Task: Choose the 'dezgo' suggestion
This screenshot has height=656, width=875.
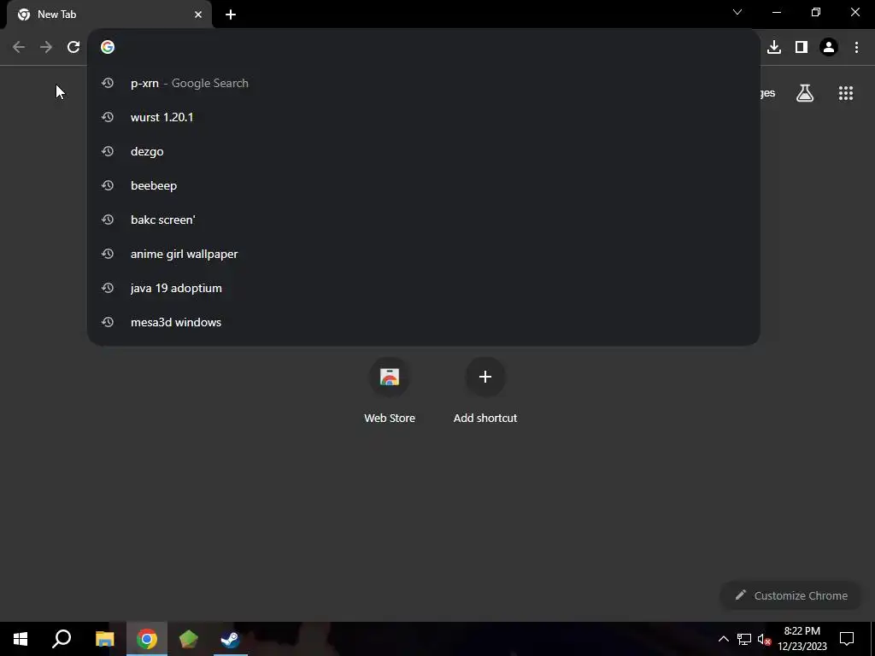Action: pos(424,151)
